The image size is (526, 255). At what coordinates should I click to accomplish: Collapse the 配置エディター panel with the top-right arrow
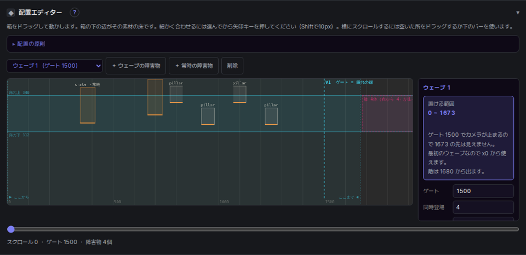pyautogui.click(x=518, y=13)
